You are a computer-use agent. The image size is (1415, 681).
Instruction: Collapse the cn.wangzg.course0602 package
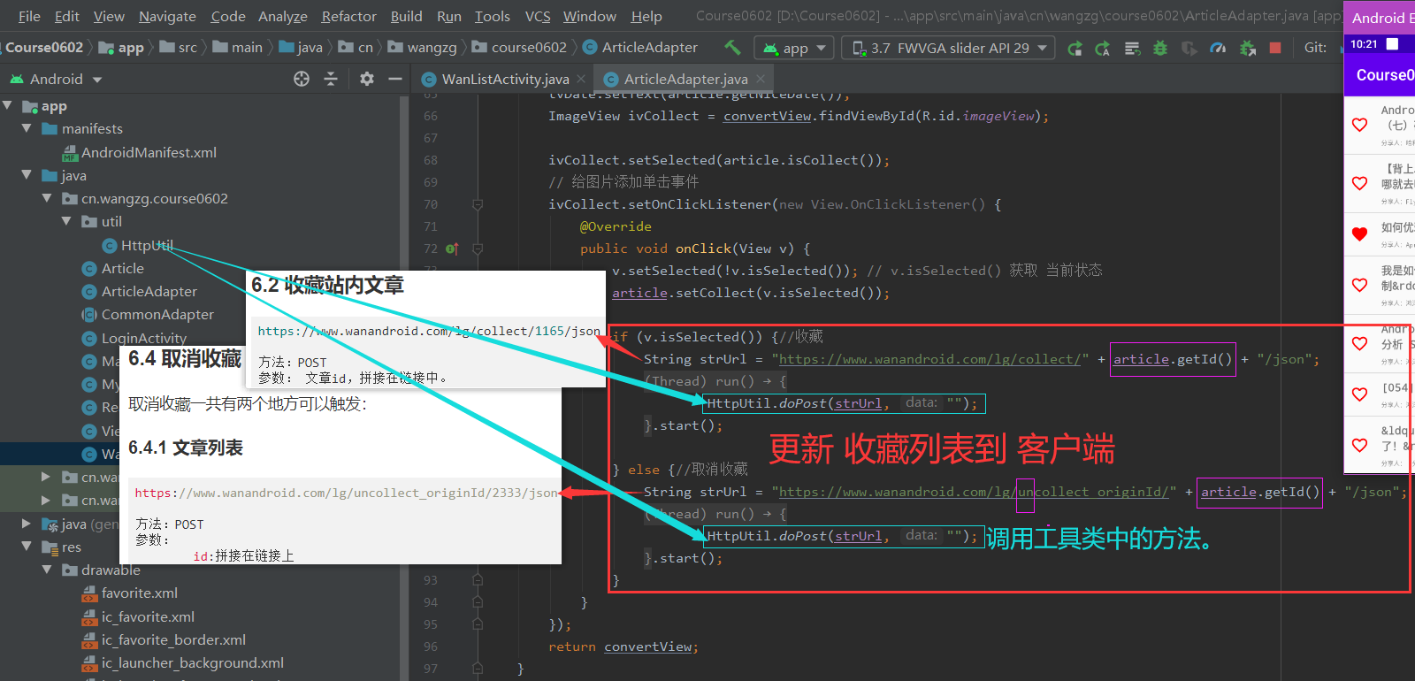[x=47, y=198]
